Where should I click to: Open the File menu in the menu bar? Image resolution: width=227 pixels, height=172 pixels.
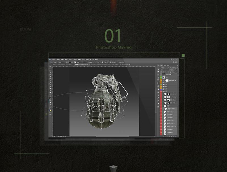point(54,60)
